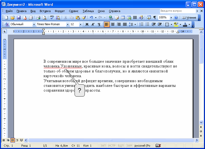Click the Insert Table icon
The height and width of the screenshot is (149, 205).
click(x=123, y=18)
